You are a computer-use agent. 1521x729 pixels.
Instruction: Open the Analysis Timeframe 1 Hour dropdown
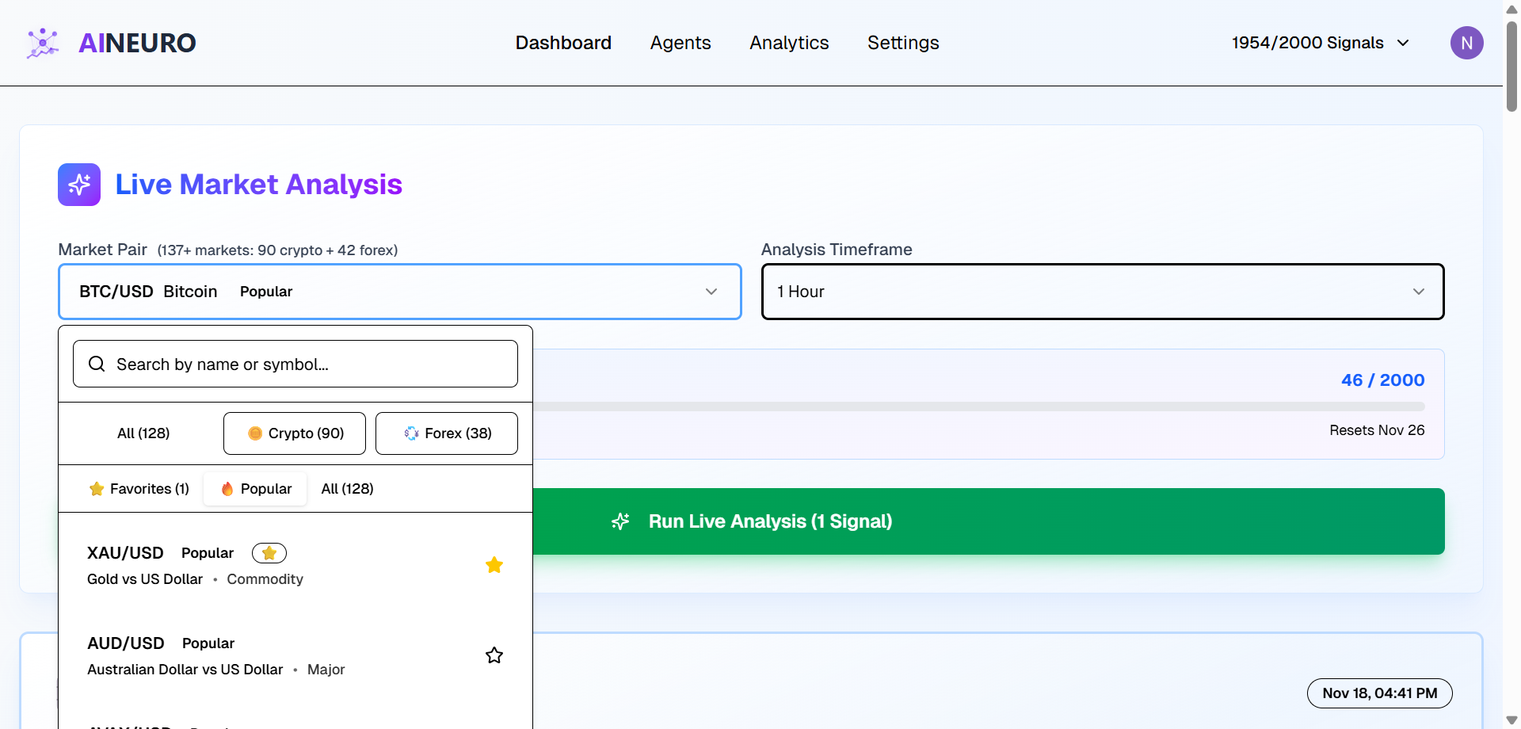point(1102,292)
